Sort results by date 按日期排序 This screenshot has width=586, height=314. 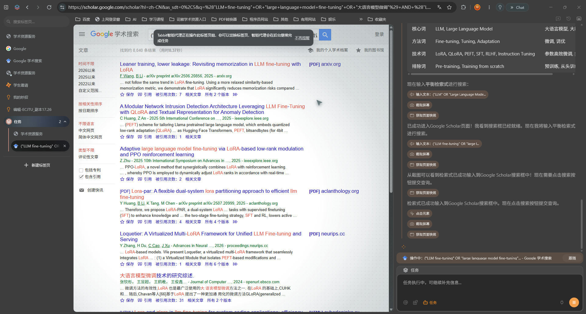pyautogui.click(x=88, y=111)
